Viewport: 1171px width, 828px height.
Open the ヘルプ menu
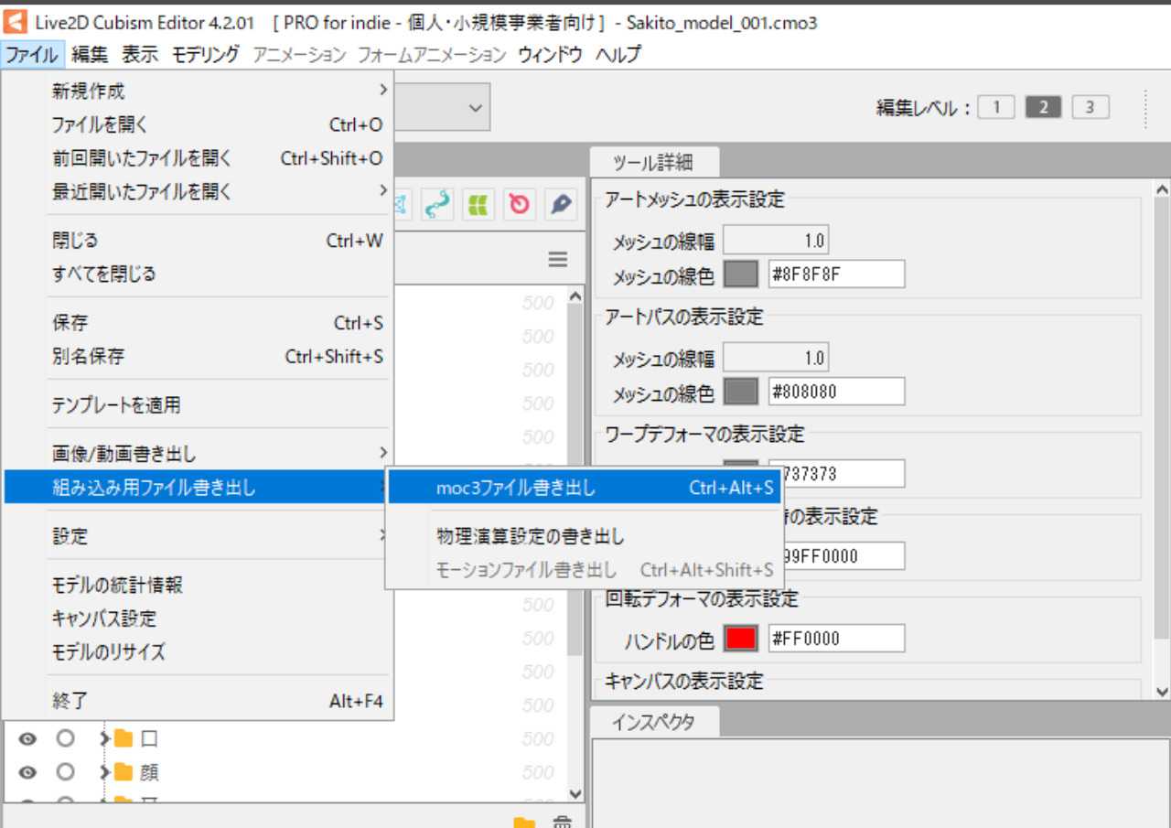tap(618, 55)
